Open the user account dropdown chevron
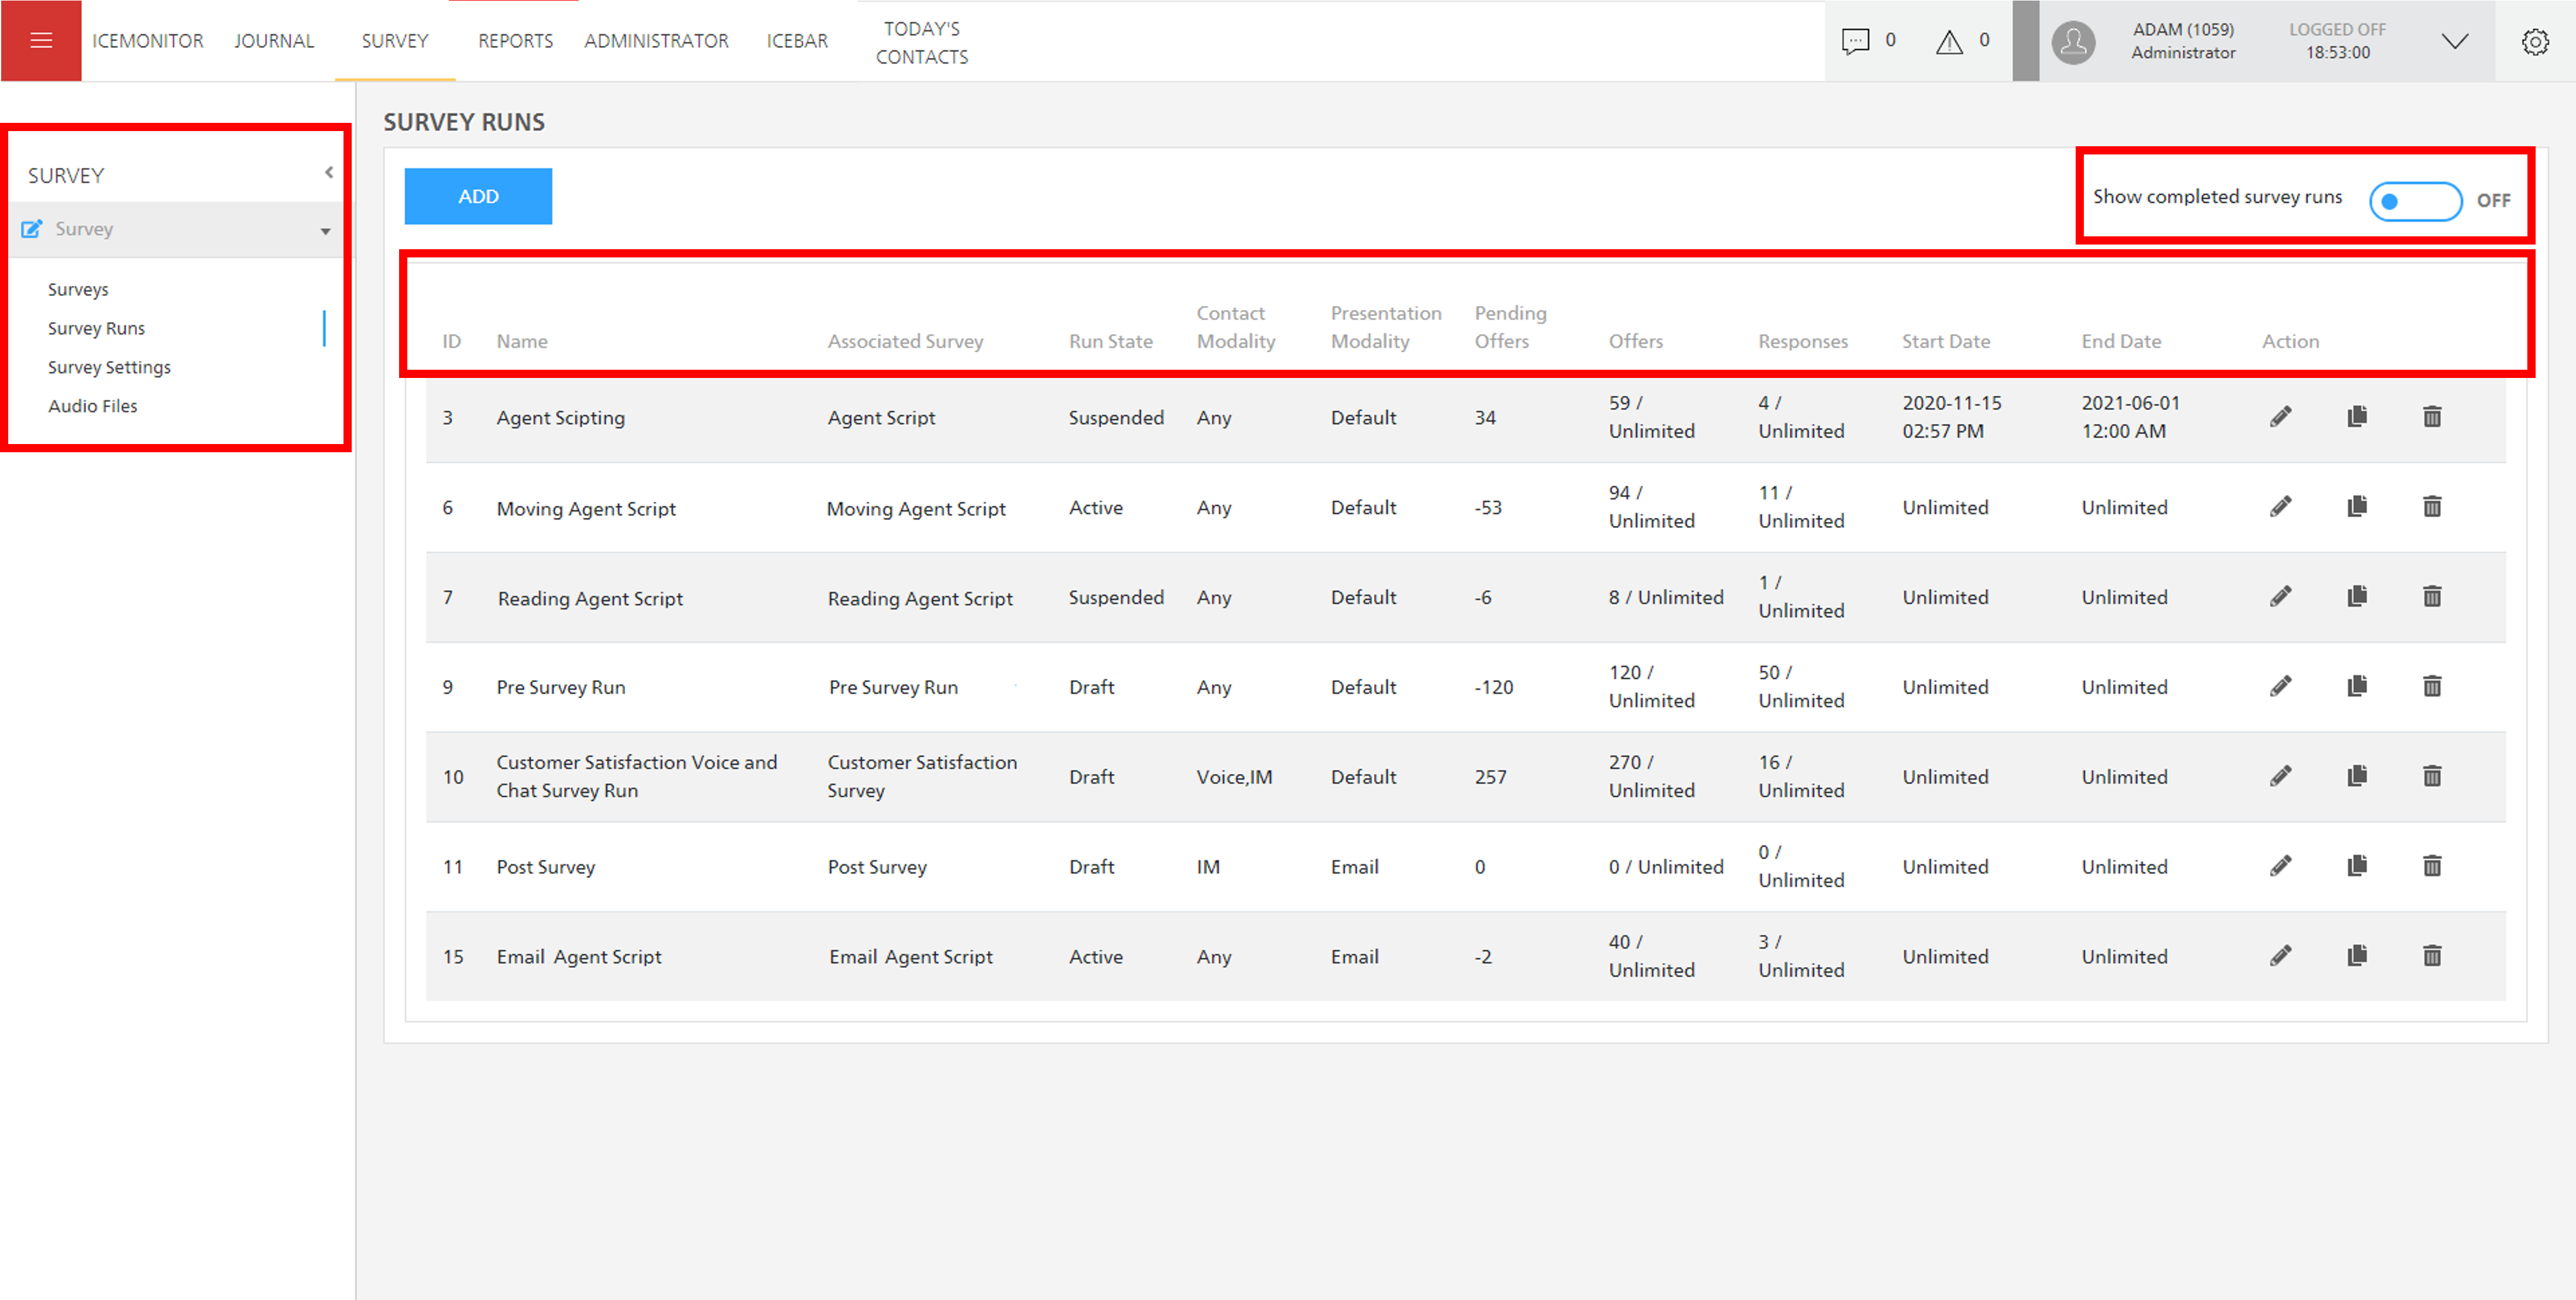Image resolution: width=2576 pixels, height=1300 pixels. [x=2454, y=41]
